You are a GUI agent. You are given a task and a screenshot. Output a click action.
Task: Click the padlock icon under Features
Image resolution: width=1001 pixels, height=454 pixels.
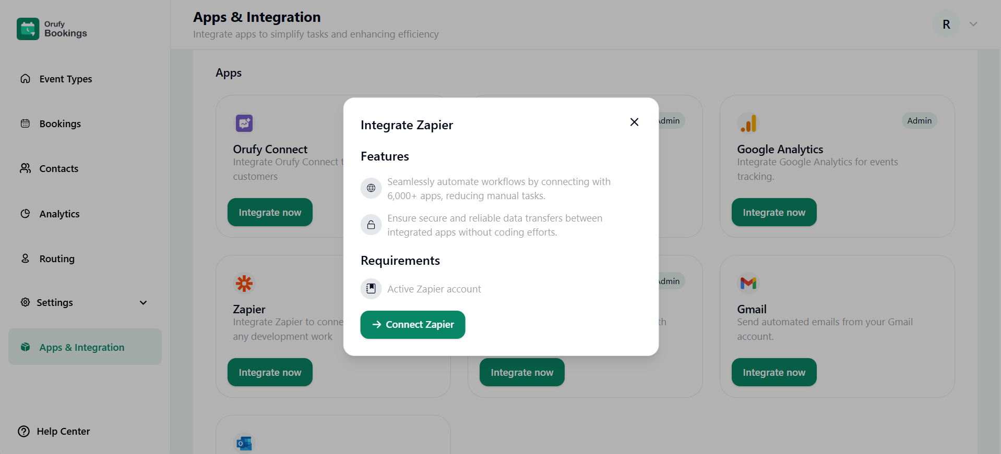371,225
